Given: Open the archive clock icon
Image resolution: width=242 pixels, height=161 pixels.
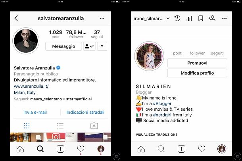Looking at the screenshot, I should point(177,18).
